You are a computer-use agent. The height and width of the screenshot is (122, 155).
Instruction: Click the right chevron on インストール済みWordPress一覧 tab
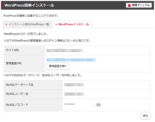click(6, 25)
